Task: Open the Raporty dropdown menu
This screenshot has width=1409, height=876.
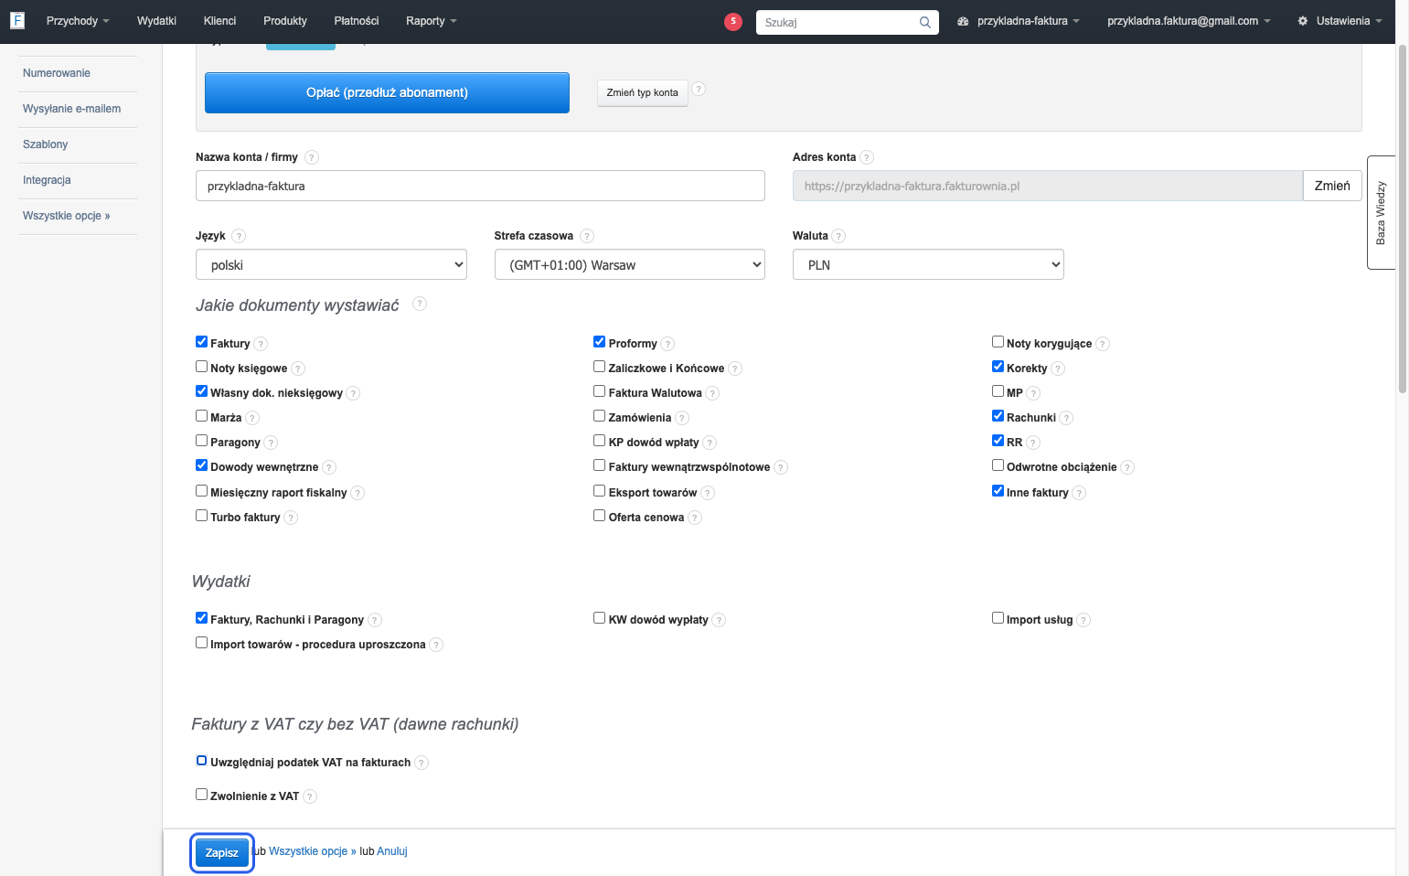Action: (432, 21)
